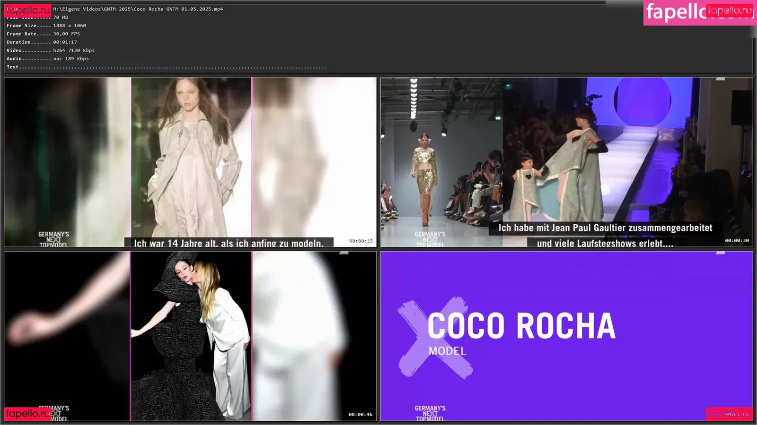Click the Duration 00:01:17 line
757x425 pixels.
42,42
